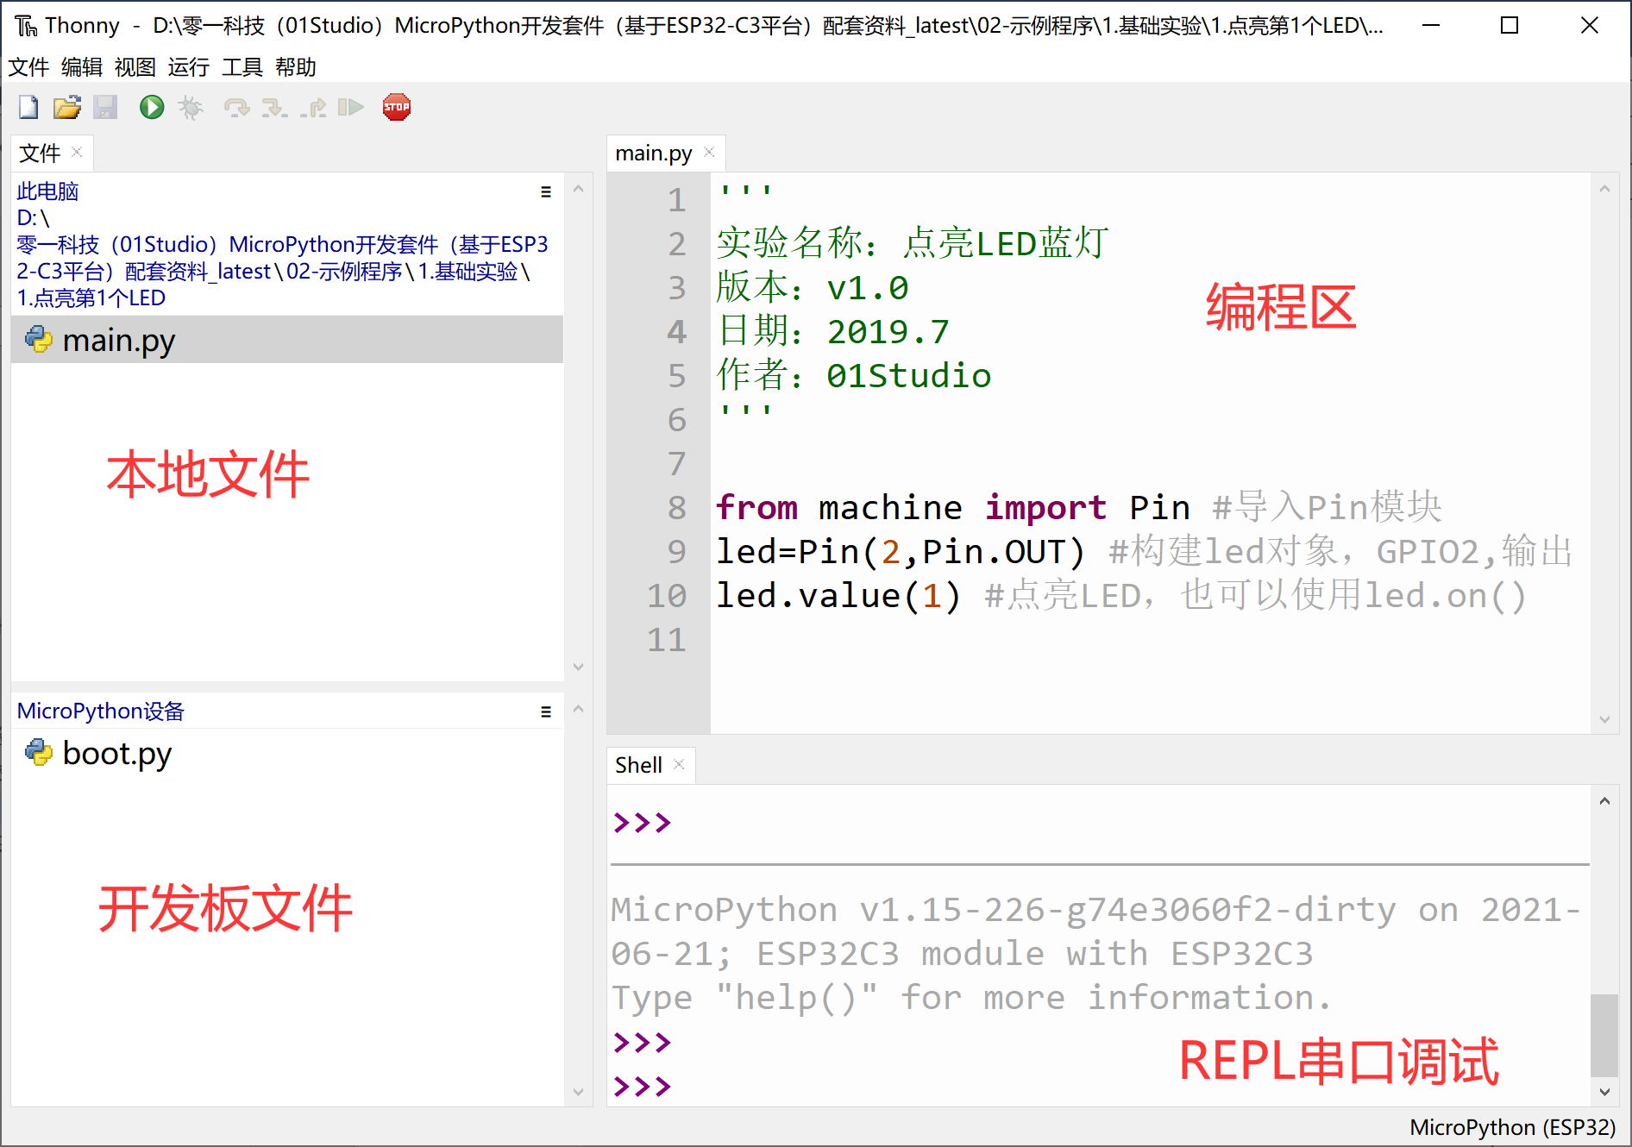Click comment text 版本: v1.0
This screenshot has height=1147, width=1632.
[x=812, y=288]
